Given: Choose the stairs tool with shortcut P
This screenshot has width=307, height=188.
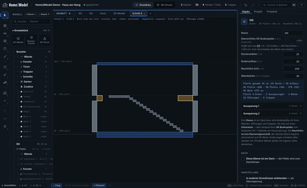Looking at the screenshot, I should point(5,56).
